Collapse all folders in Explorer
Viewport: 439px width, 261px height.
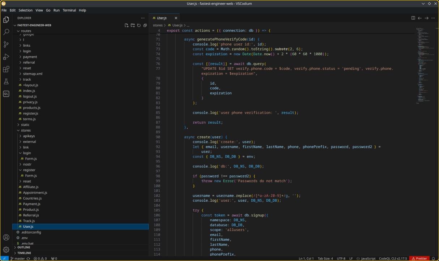pyautogui.click(x=145, y=25)
